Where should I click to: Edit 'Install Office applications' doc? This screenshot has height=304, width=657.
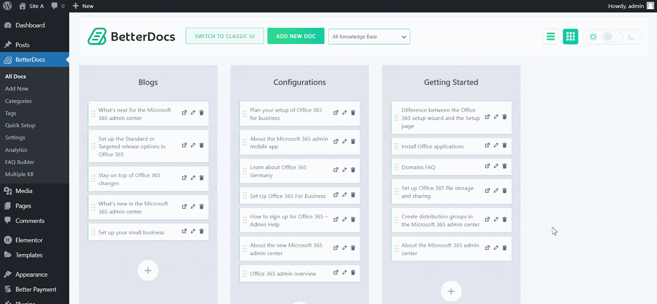coord(496,145)
